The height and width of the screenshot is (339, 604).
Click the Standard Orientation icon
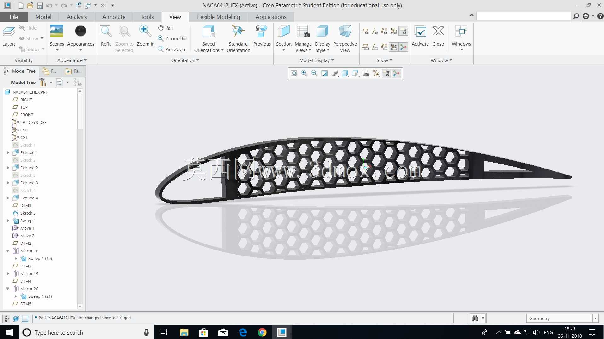[x=238, y=32]
